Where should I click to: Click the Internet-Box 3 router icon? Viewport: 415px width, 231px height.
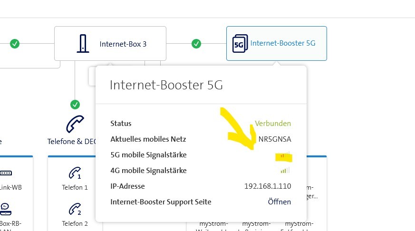tap(83, 44)
